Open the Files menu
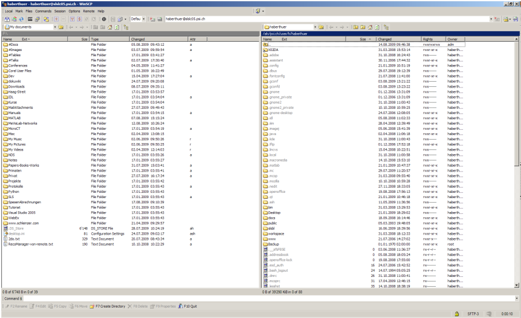This screenshot has height=318, width=521. pos(29,11)
